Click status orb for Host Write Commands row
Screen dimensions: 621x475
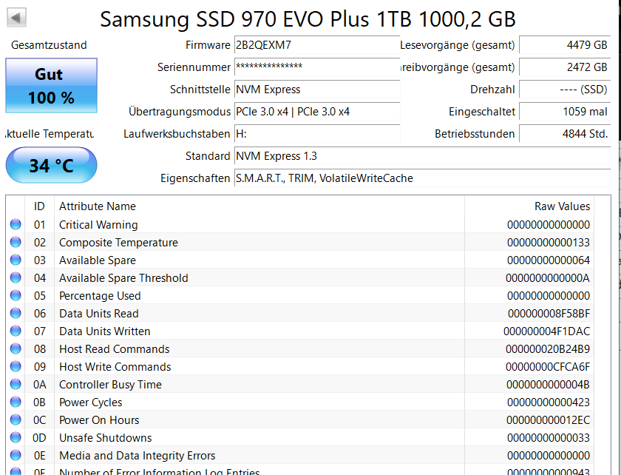tap(16, 366)
